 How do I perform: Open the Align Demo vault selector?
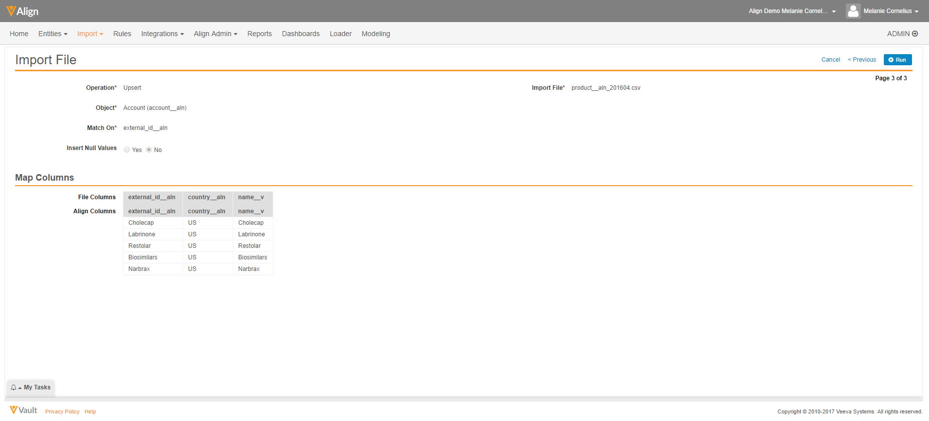[x=792, y=11]
